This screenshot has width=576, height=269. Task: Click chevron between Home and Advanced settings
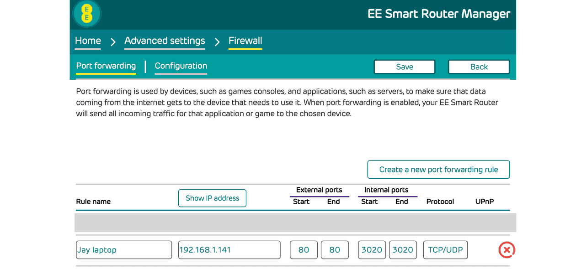click(x=112, y=41)
